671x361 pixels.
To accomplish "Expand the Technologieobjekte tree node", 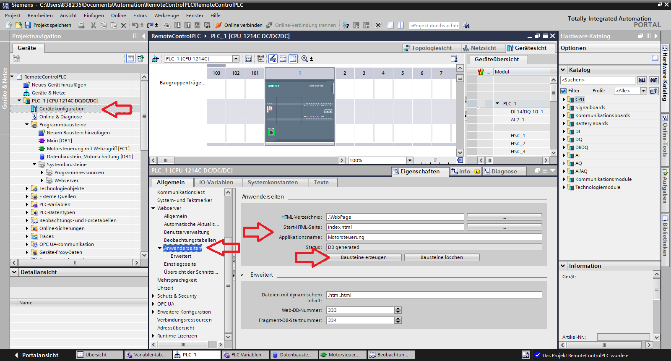I will (27, 188).
